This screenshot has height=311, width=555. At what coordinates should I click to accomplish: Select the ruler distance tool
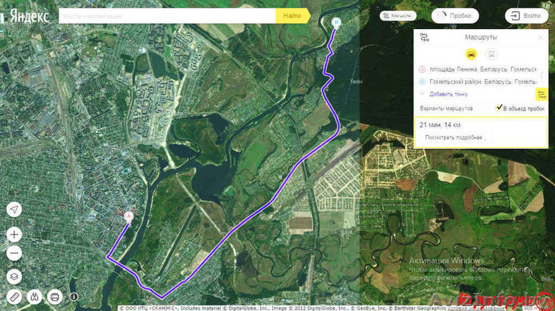15,297
